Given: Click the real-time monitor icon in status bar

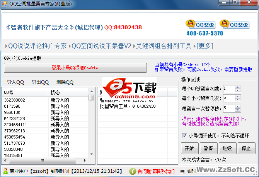Looking at the screenshot, I should 182,171.
